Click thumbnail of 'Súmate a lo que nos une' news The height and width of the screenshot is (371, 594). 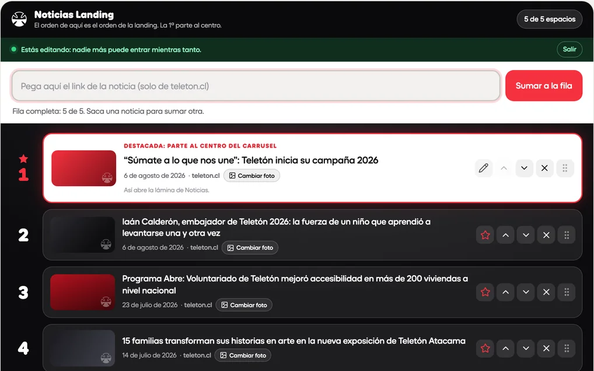coord(83,168)
